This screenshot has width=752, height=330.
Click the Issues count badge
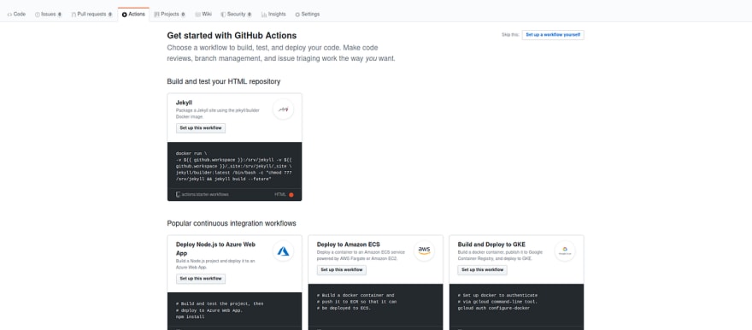(60, 15)
